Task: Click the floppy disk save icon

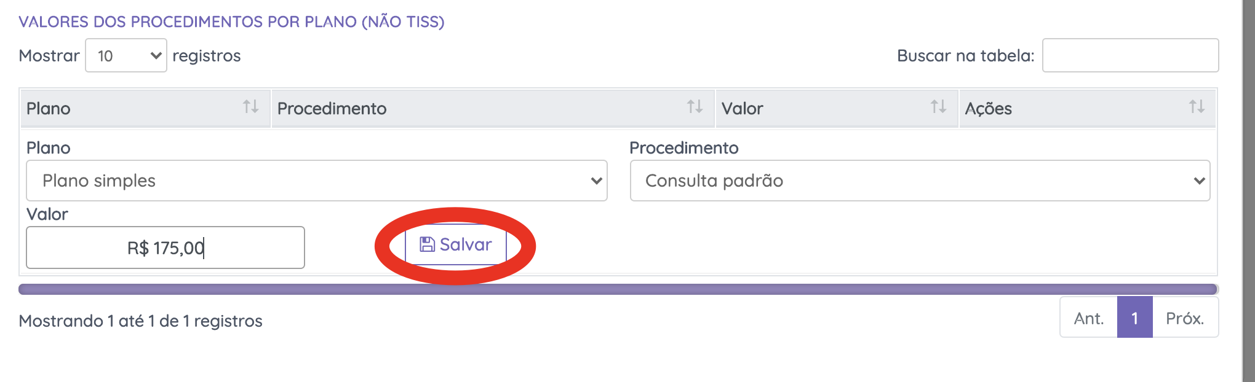Action: [x=427, y=244]
